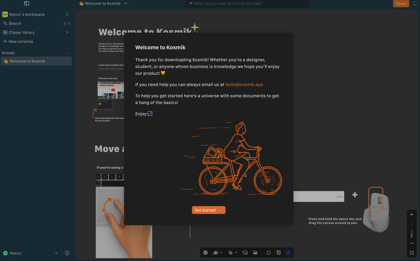Image resolution: width=420 pixels, height=261 pixels.
Task: Click the fit-to-screen zoom icon
Action: (x=412, y=253)
